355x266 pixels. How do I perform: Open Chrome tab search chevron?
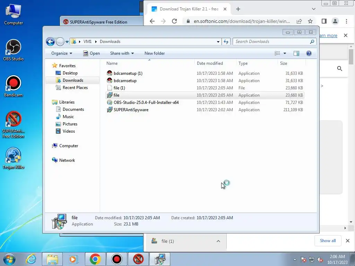click(x=313, y=9)
